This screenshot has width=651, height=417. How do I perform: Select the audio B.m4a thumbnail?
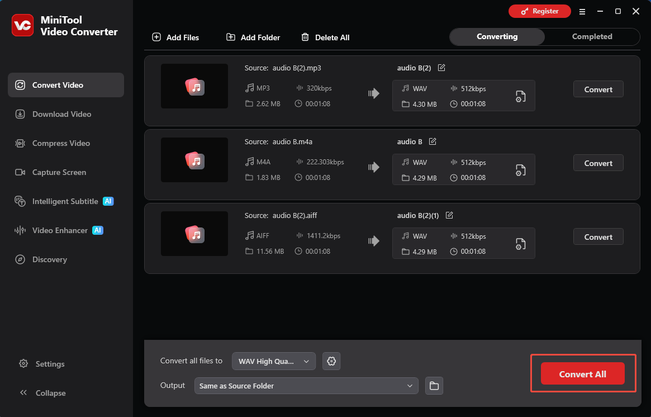[194, 160]
